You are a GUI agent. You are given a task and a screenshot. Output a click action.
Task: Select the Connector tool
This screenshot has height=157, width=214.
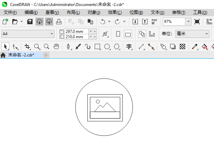[151, 46]
